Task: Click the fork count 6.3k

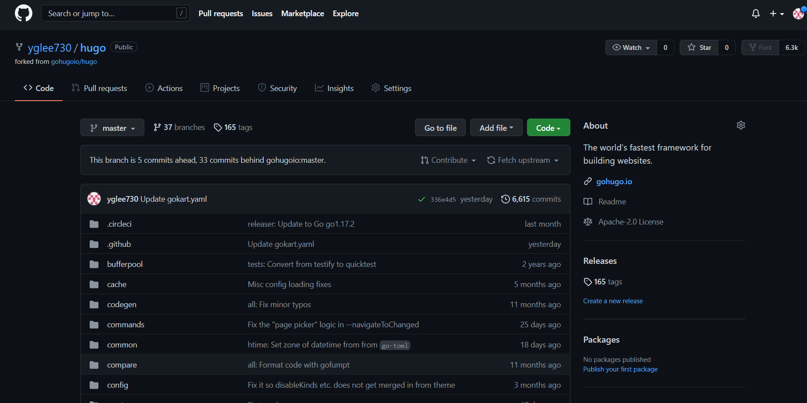Action: pyautogui.click(x=792, y=47)
